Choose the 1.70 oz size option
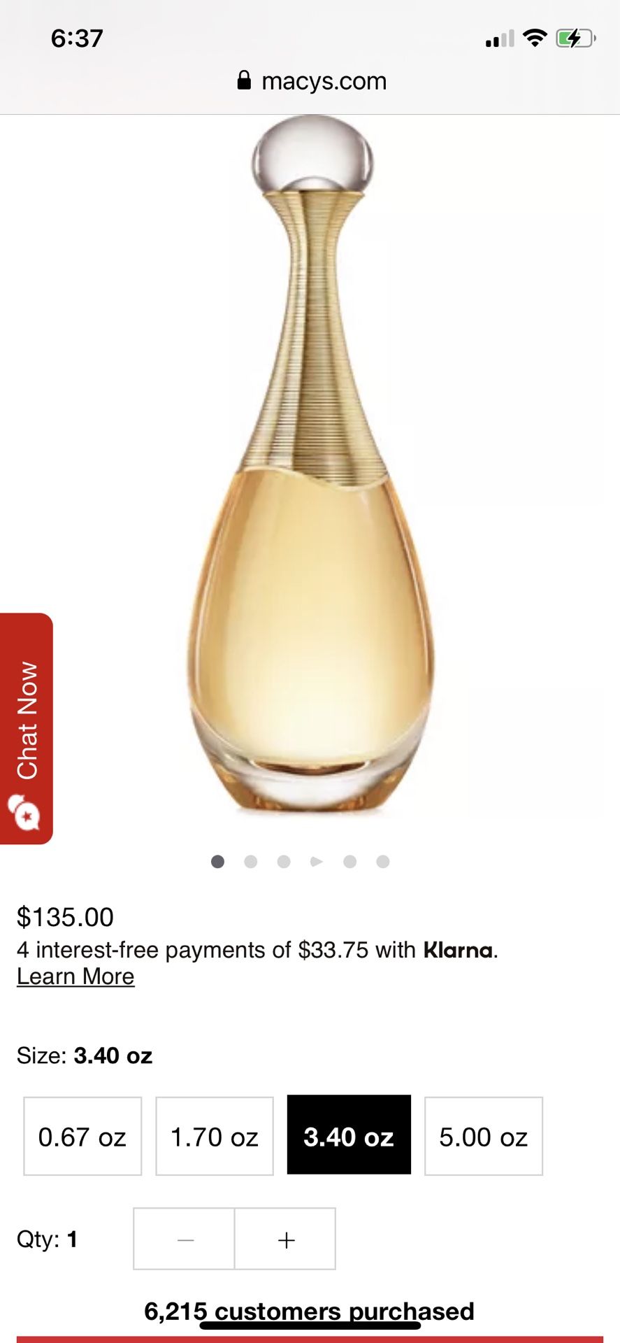This screenshot has height=1343, width=620. coord(215,1136)
